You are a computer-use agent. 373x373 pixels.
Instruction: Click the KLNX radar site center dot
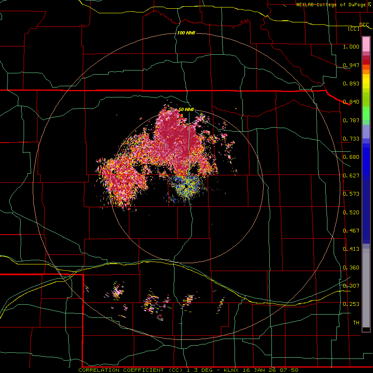pos(186,187)
